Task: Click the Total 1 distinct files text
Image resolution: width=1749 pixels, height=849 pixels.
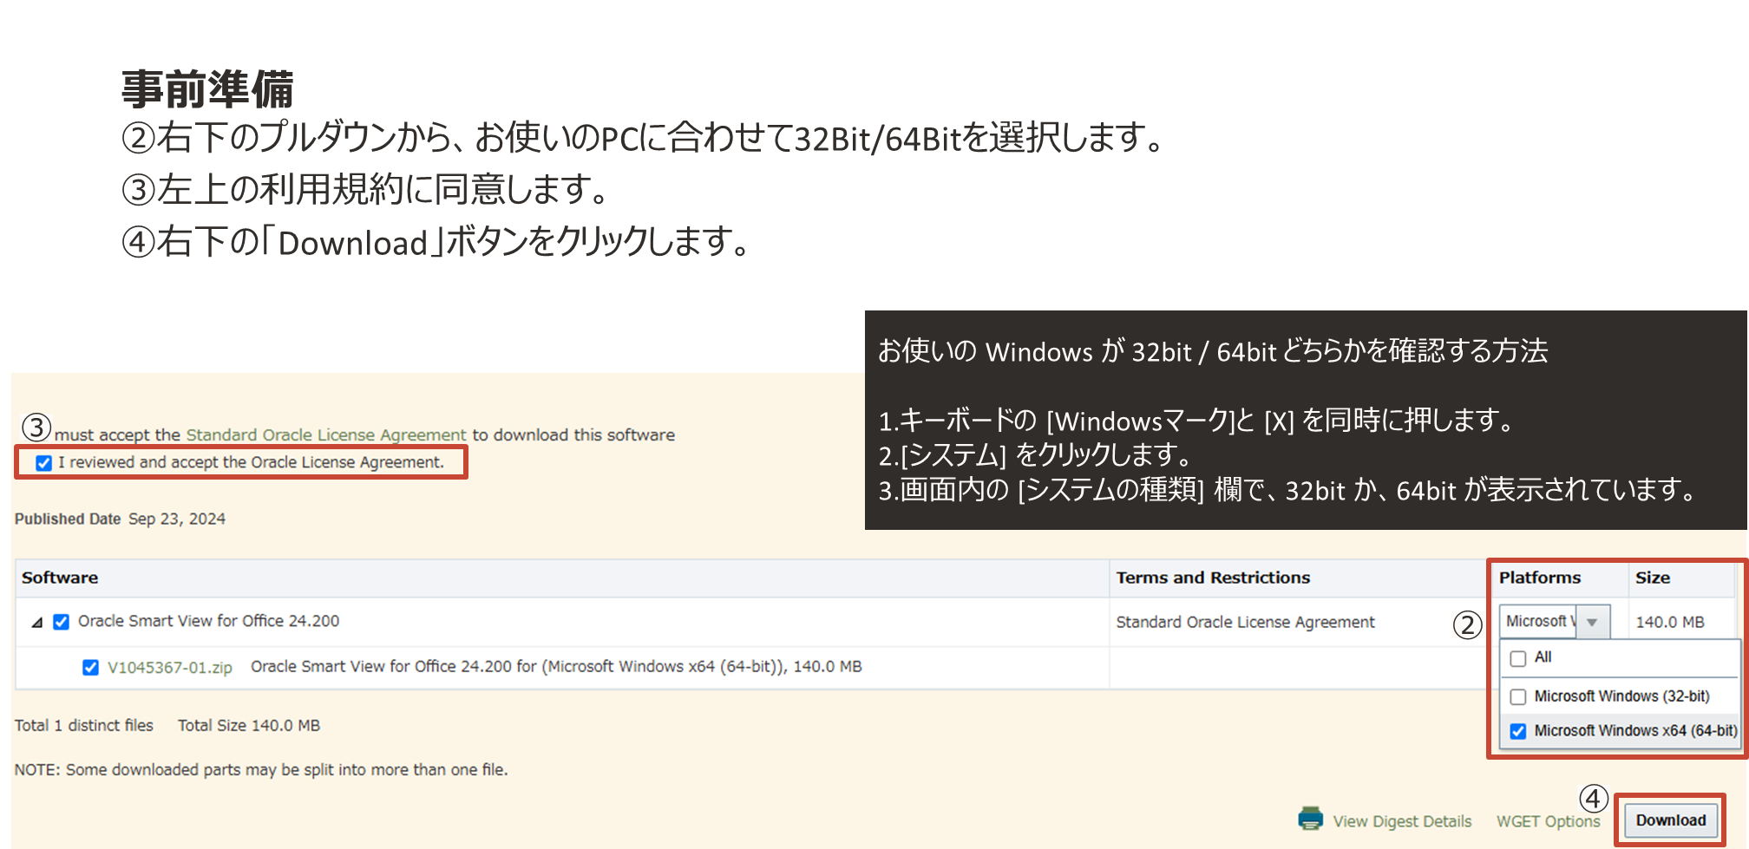Action: click(x=84, y=725)
